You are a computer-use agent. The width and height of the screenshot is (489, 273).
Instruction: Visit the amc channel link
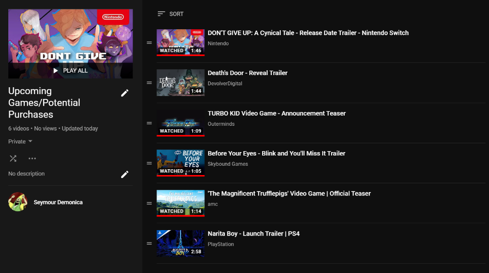[213, 204]
